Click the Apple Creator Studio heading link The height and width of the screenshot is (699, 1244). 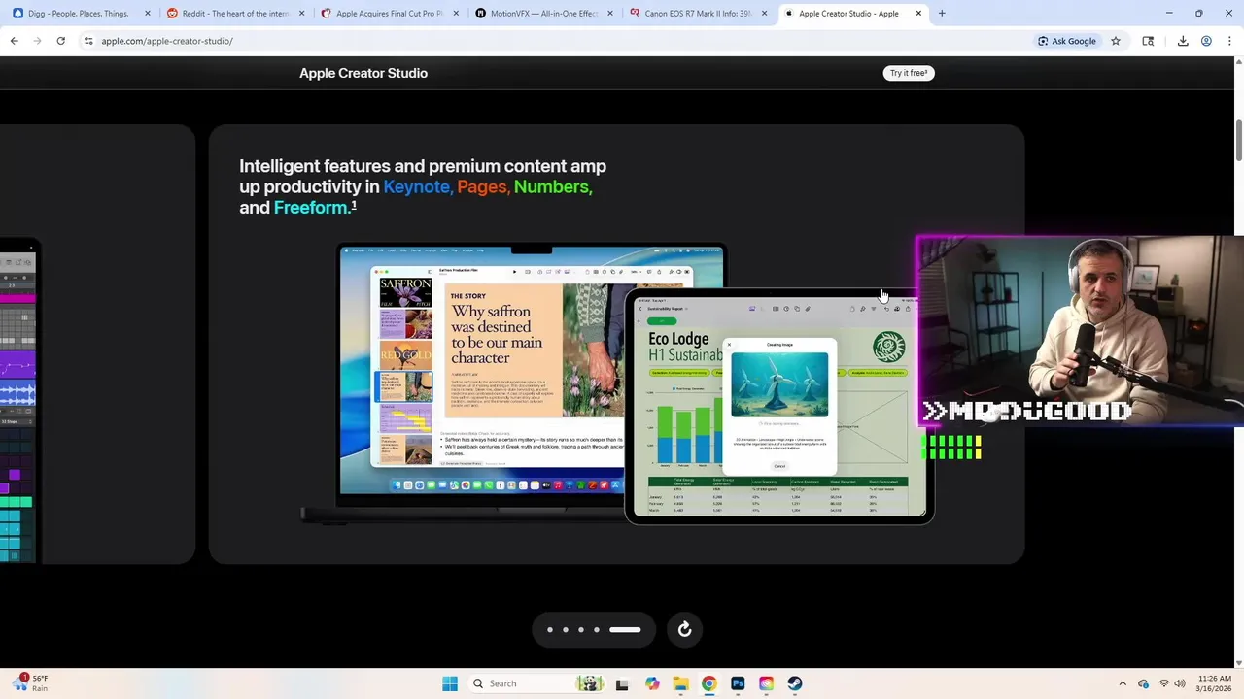pyautogui.click(x=363, y=73)
